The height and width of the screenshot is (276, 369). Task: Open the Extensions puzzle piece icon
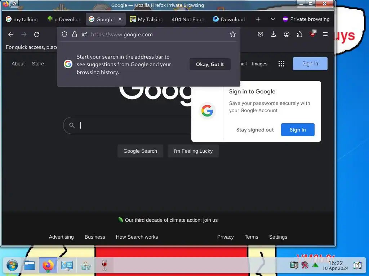pos(299,34)
